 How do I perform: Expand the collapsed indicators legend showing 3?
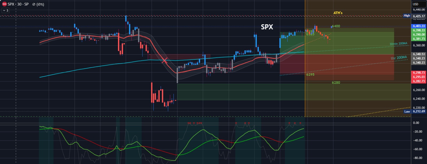[5, 10]
